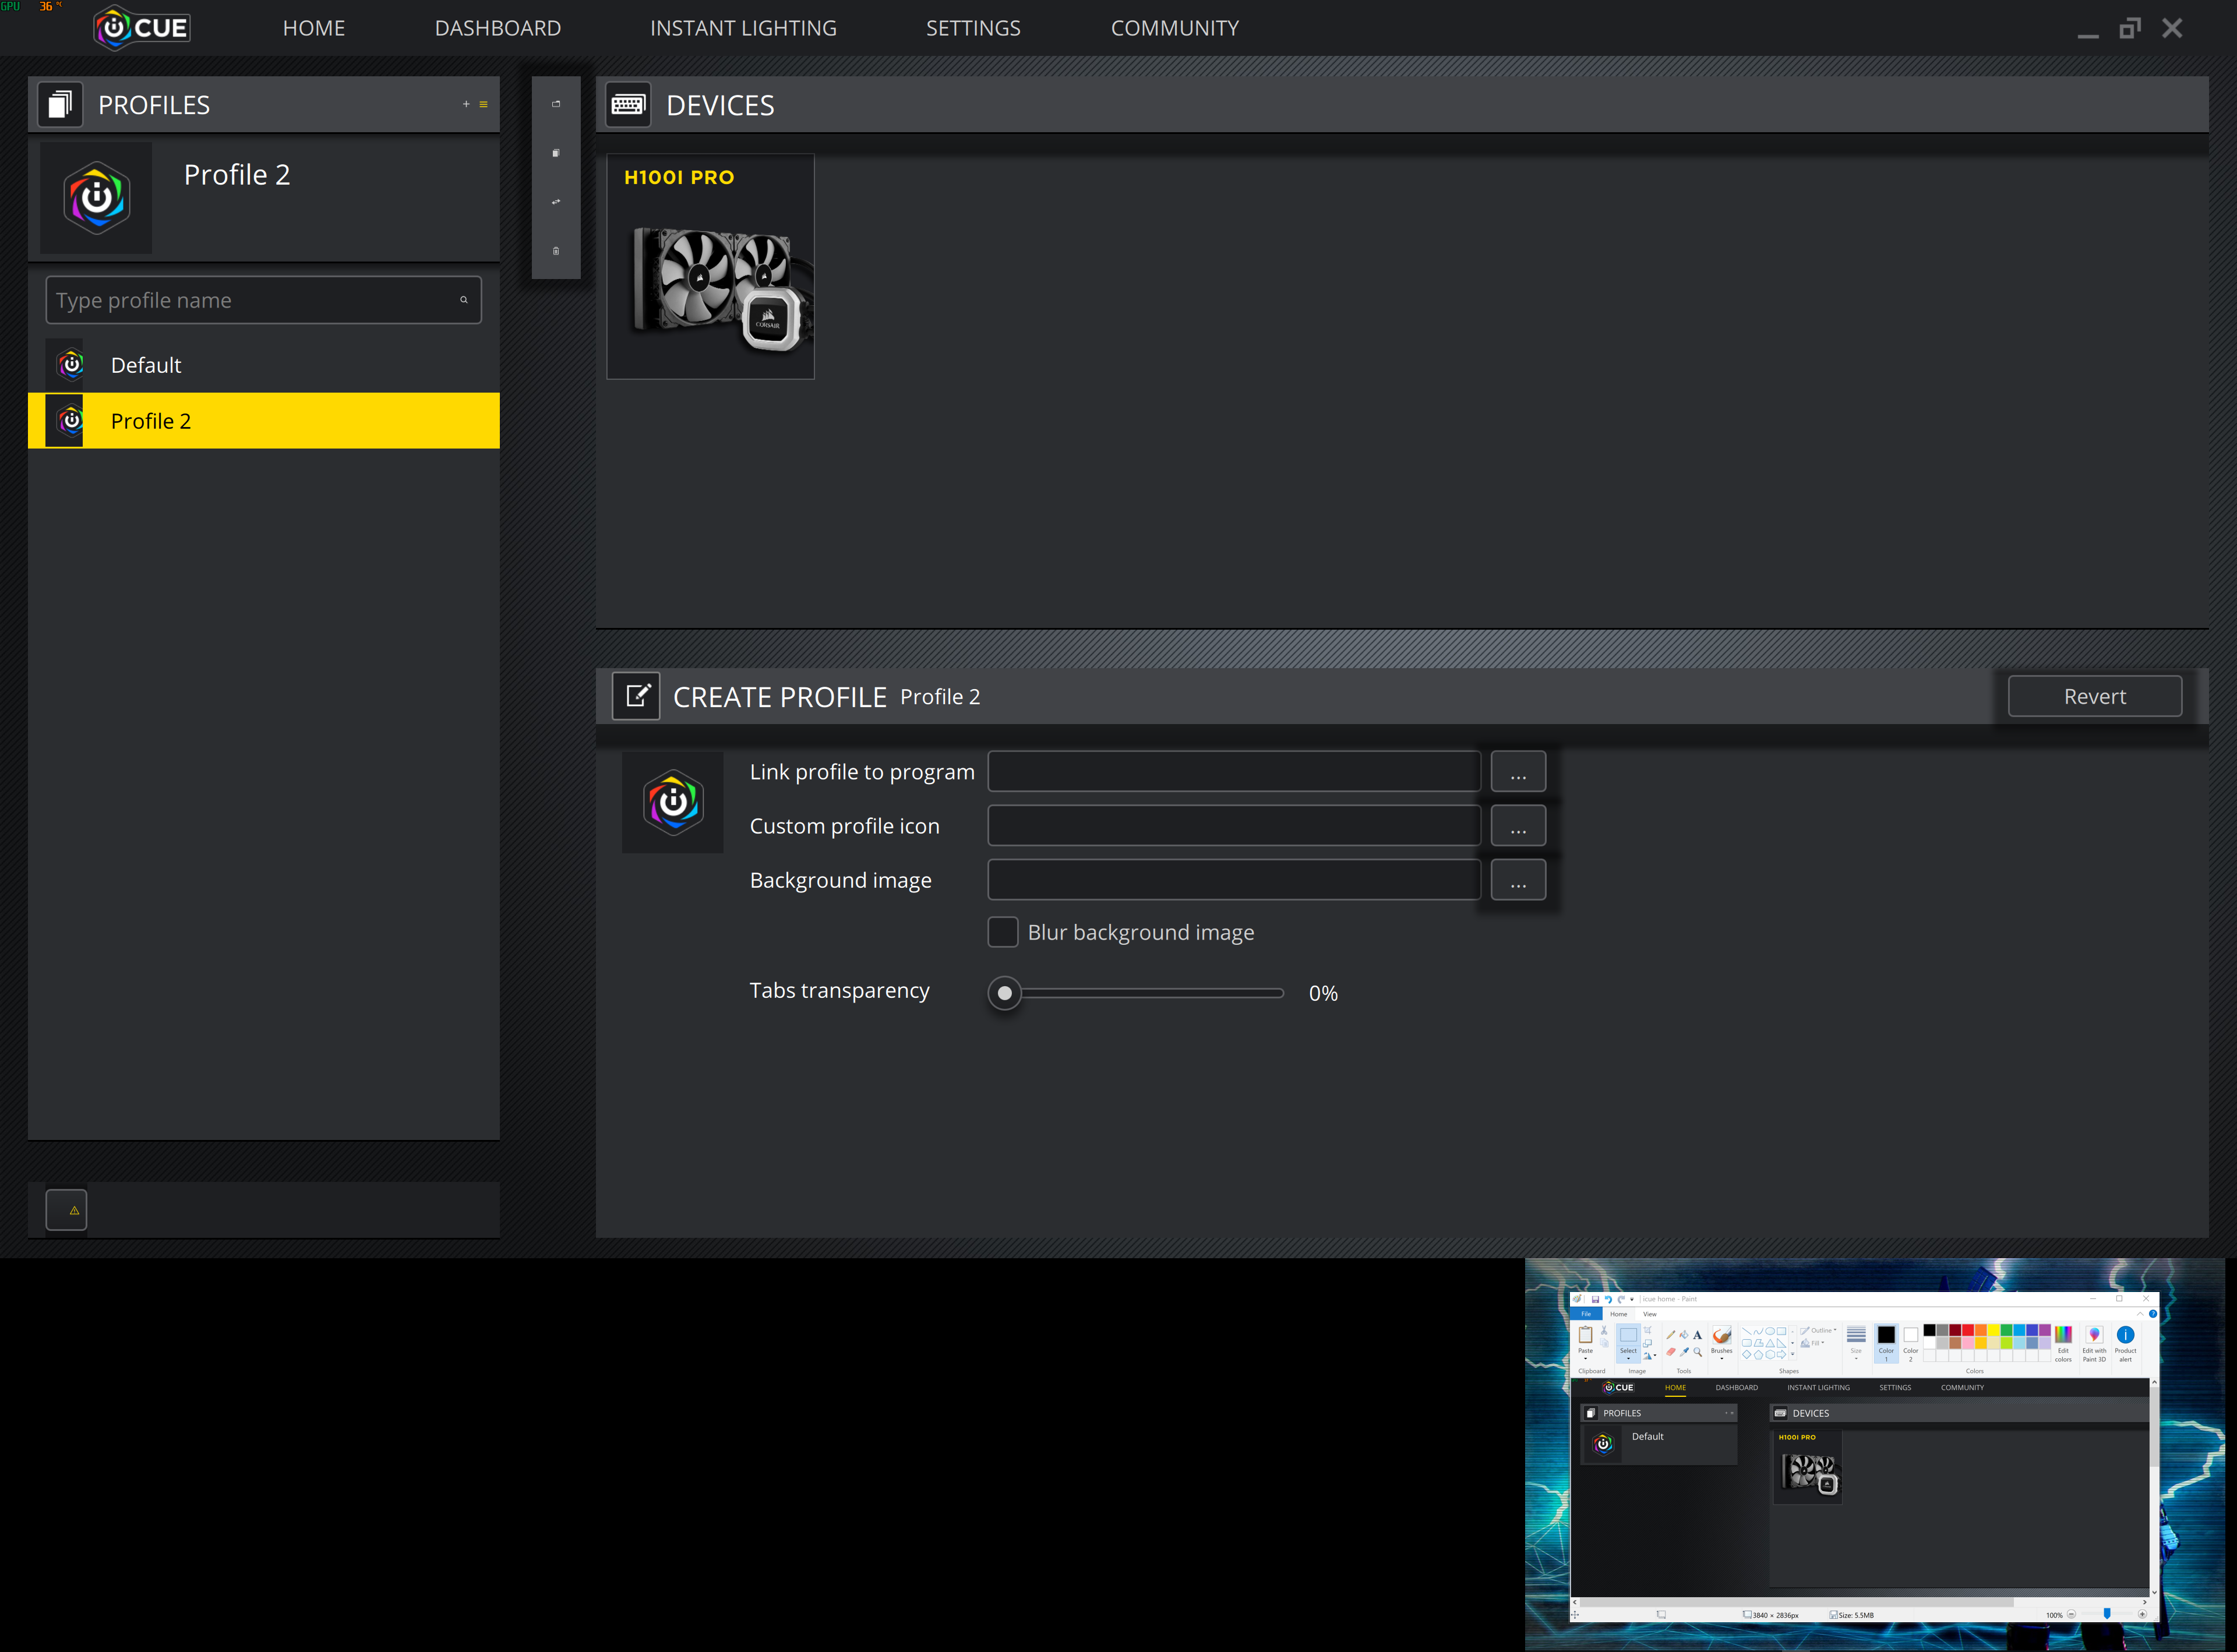Click the large Profile 2 icon preview
This screenshot has width=2237, height=1652.
coord(96,197)
